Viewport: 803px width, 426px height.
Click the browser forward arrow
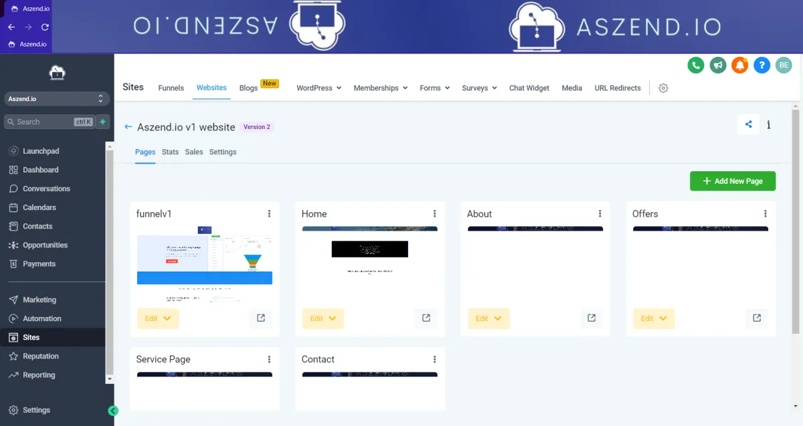pos(28,27)
